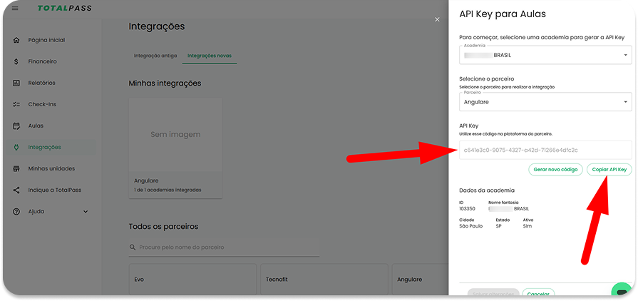Screen dimensions: 638x301
Task: Open the Aulas section
Action: (x=36, y=126)
